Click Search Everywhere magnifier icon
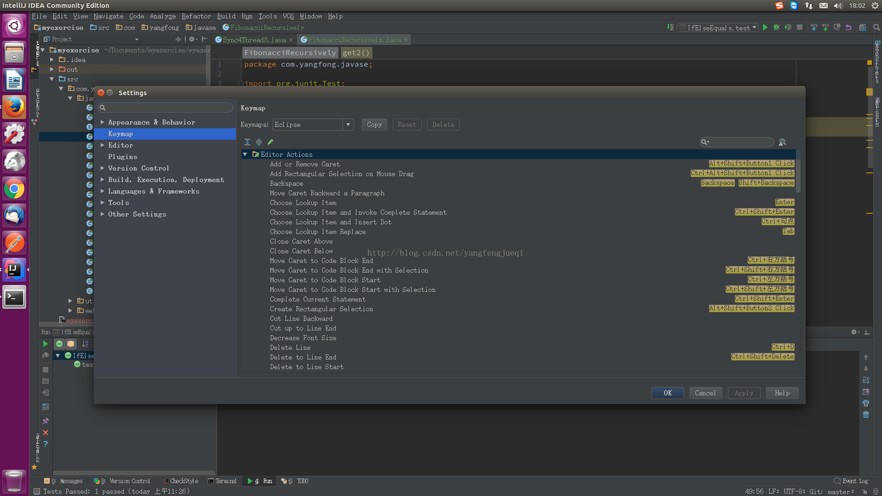Image resolution: width=882 pixels, height=496 pixels. (x=876, y=28)
